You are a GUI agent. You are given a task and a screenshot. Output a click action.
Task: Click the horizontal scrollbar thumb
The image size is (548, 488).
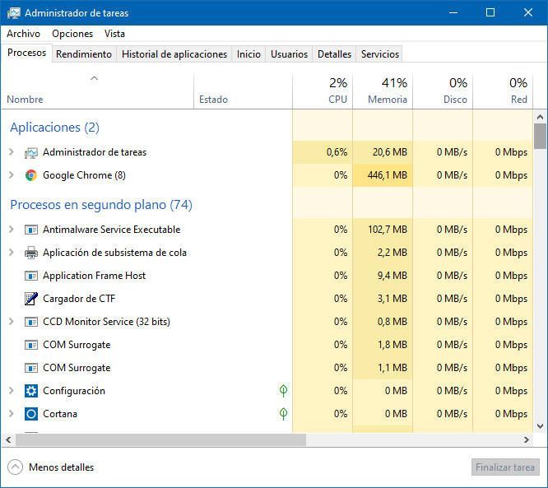tap(160, 439)
